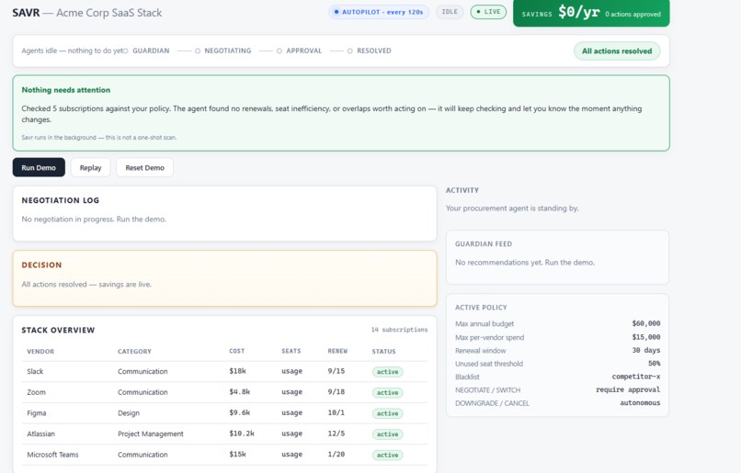741x473 pixels.
Task: Select the RESOLVED pipeline step
Action: 369,51
